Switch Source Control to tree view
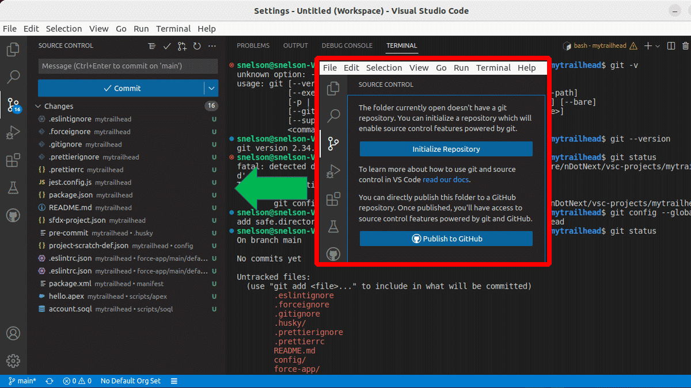Viewport: 691px width, 388px height. (x=151, y=46)
